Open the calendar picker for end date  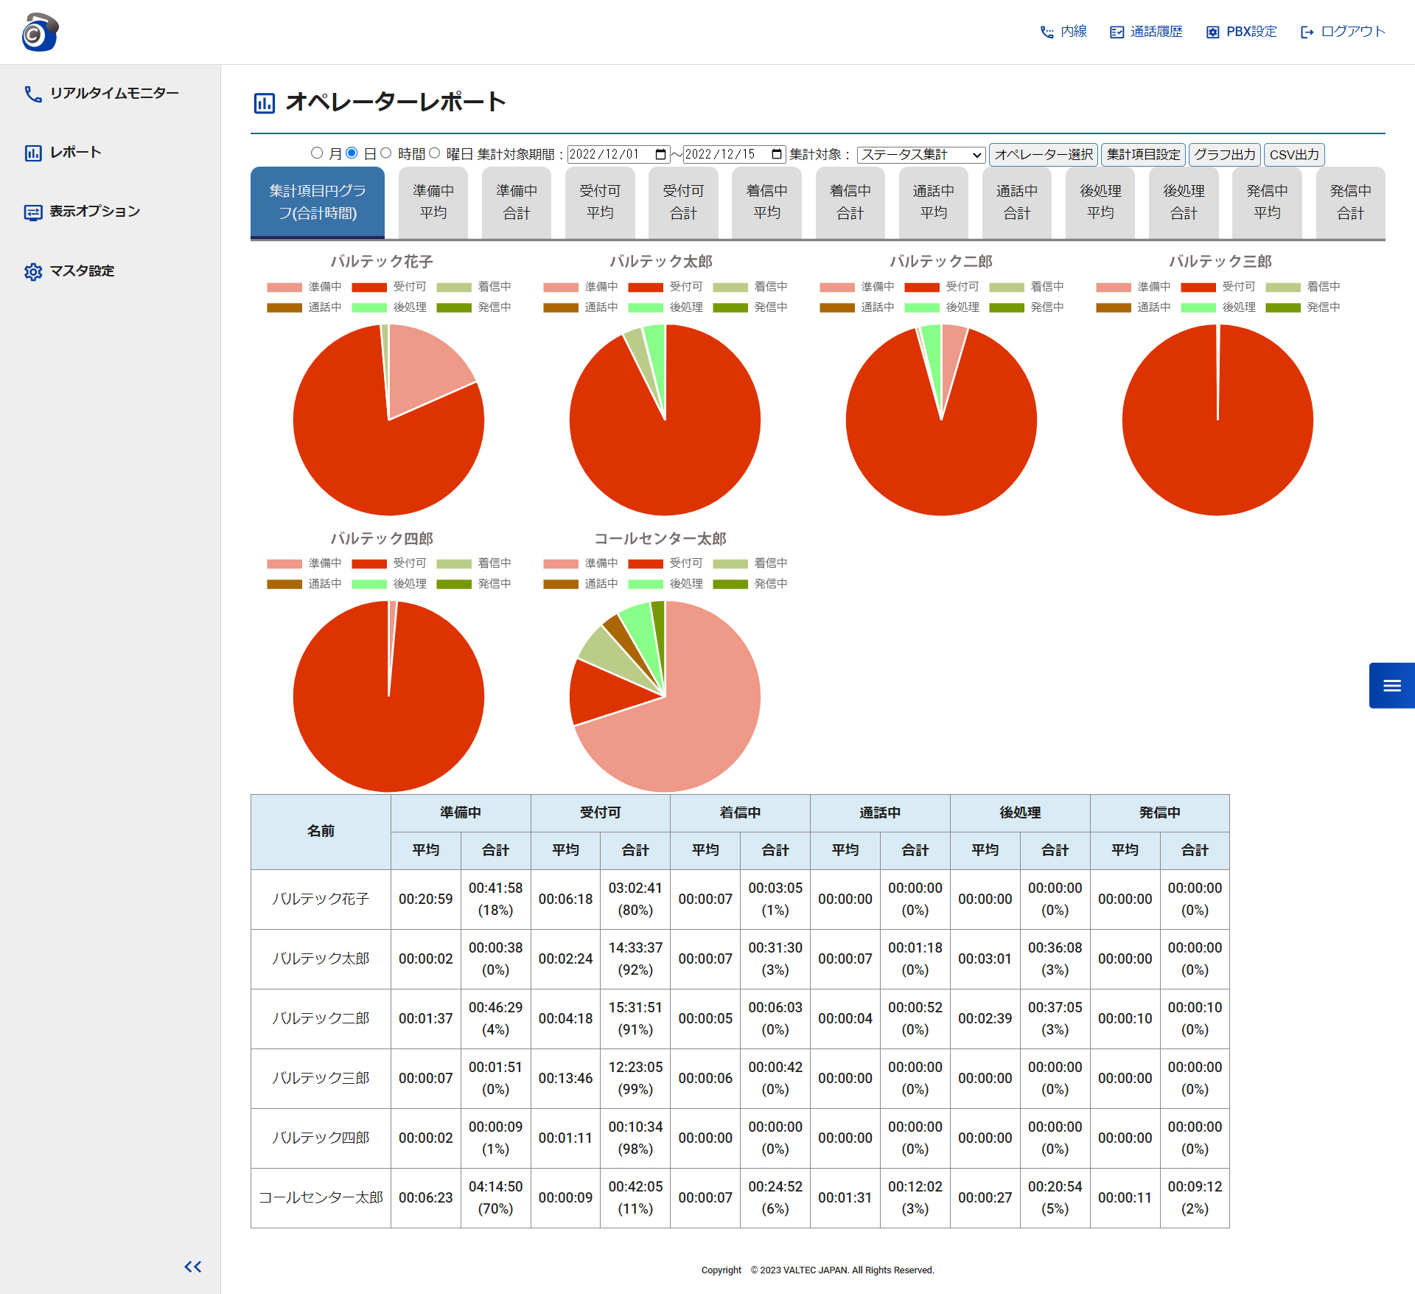click(x=777, y=154)
